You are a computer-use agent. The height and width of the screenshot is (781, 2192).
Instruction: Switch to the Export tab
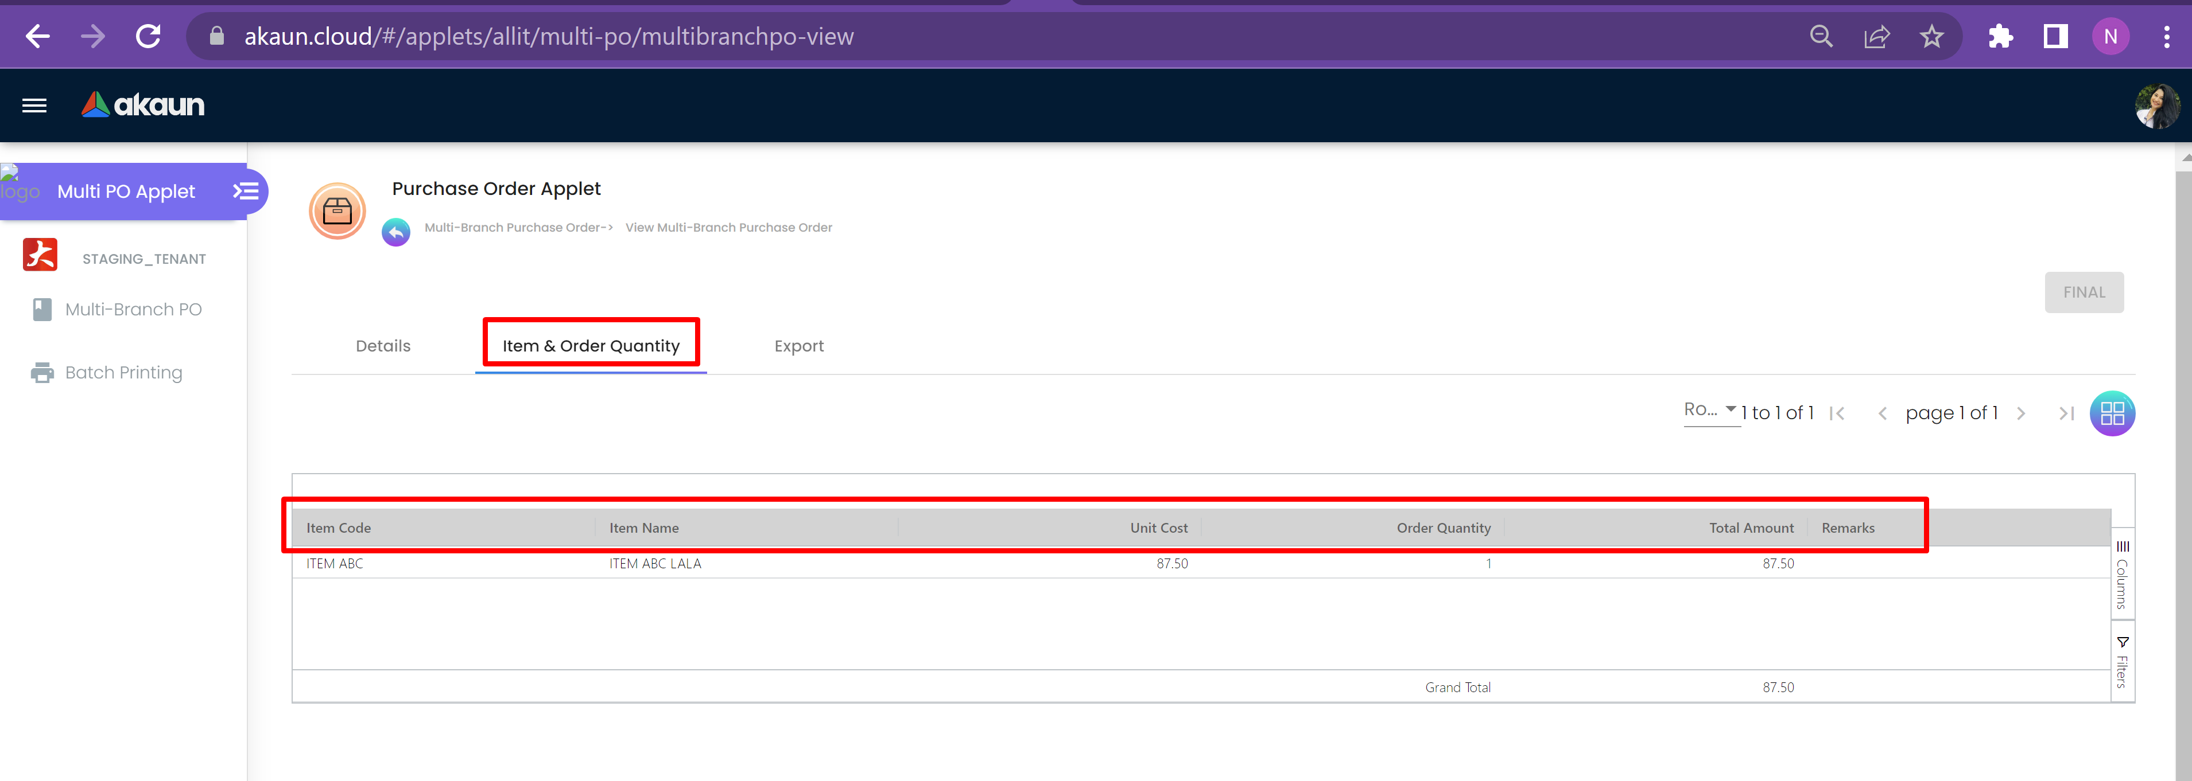(x=798, y=346)
